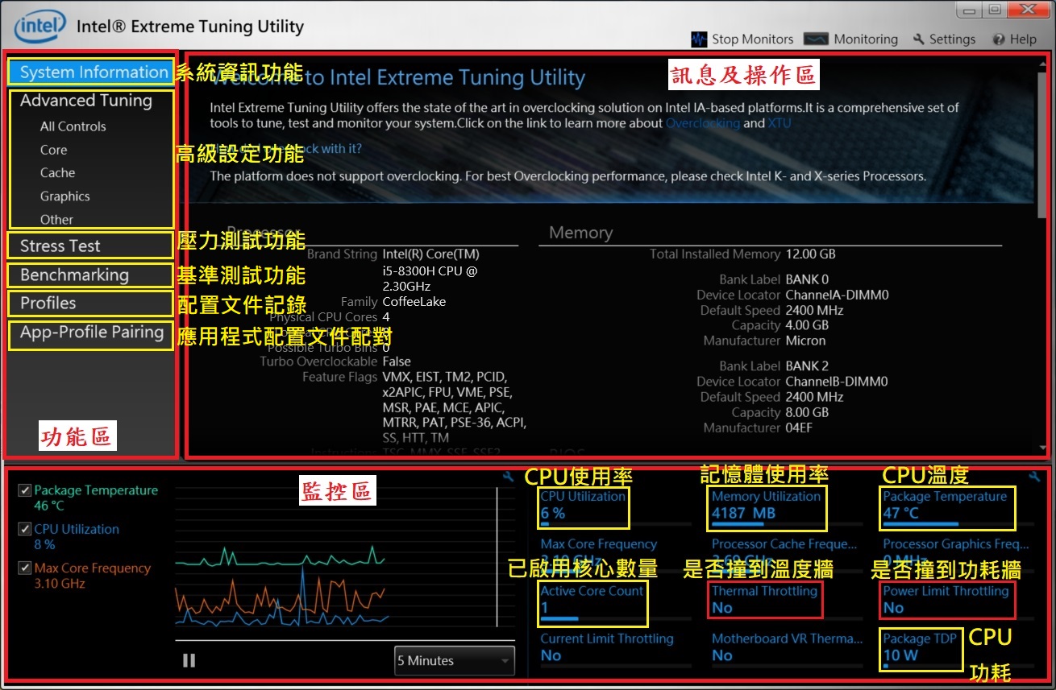1056x690 pixels.
Task: Click the CoffeeLake family value
Action: click(x=414, y=302)
